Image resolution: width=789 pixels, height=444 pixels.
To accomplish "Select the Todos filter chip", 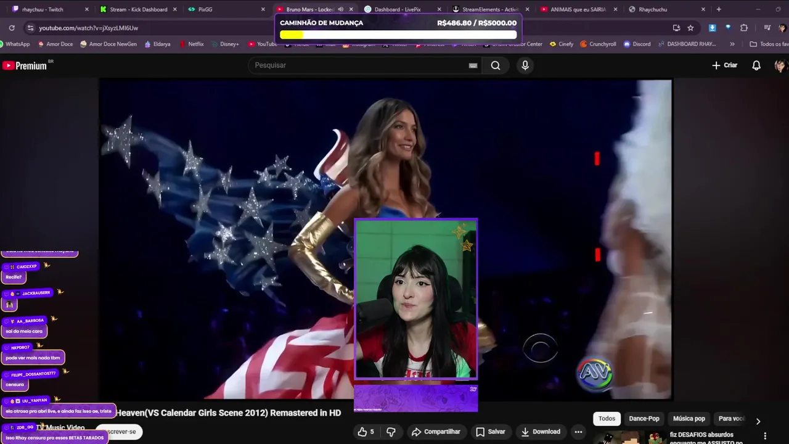I will [607, 419].
